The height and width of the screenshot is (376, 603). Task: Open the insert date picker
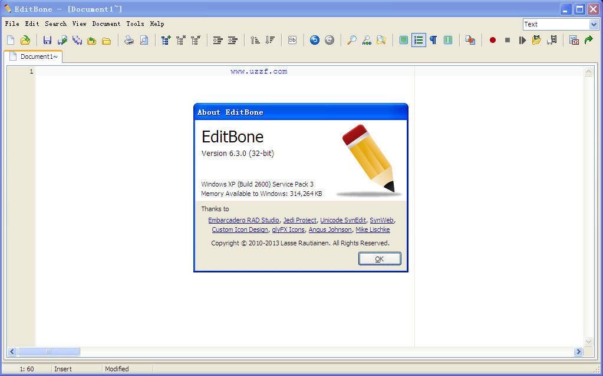pos(574,40)
